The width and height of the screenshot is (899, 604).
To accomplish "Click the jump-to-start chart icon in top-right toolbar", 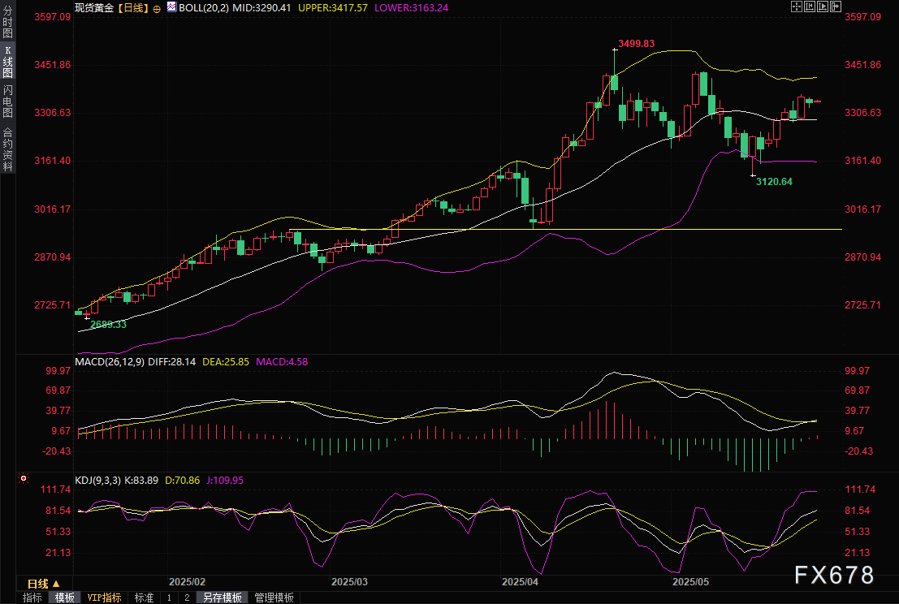I will click(810, 6).
